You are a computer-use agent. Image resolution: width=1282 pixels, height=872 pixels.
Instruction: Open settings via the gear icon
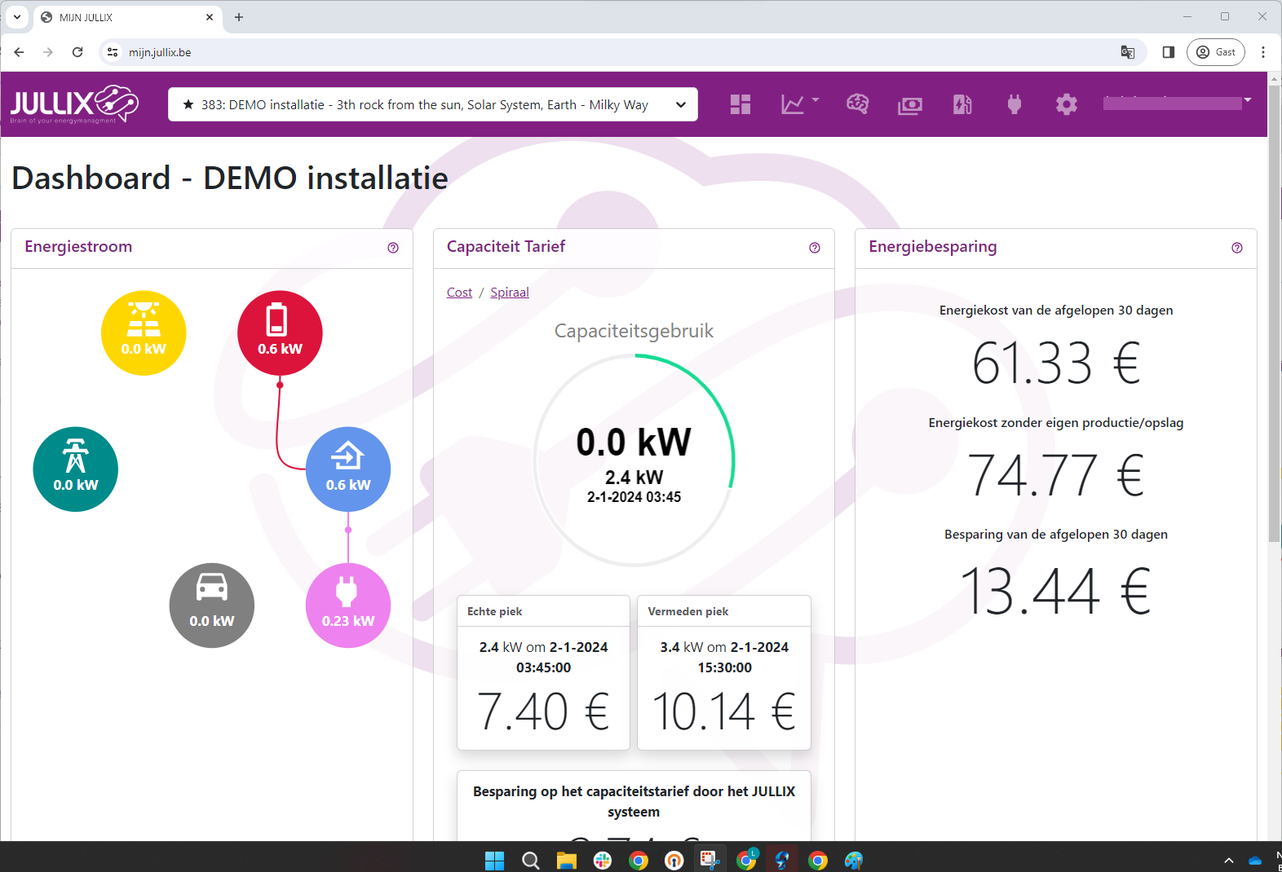click(1066, 104)
